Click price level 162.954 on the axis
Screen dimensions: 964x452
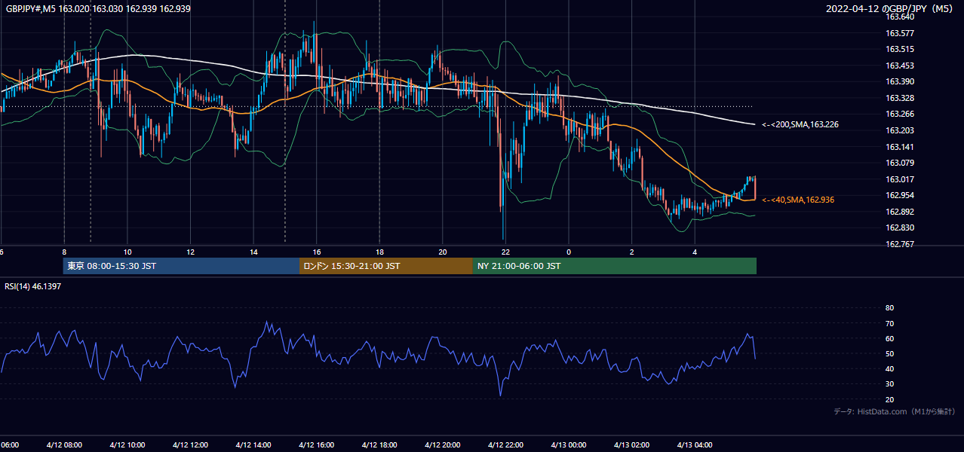(899, 195)
